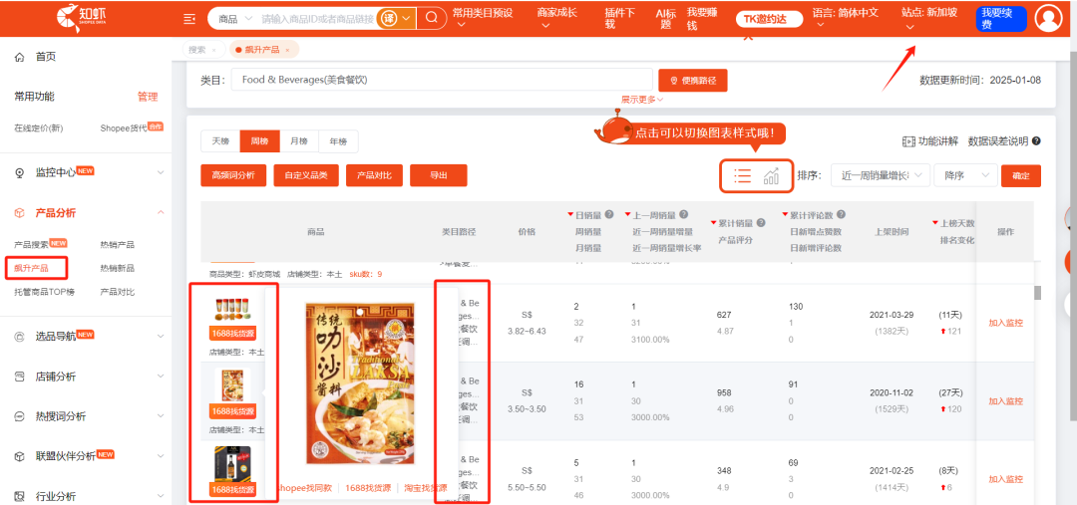Viewport: 1077px width, 505px height.
Task: Click the 便携路径 button
Action: click(692, 81)
